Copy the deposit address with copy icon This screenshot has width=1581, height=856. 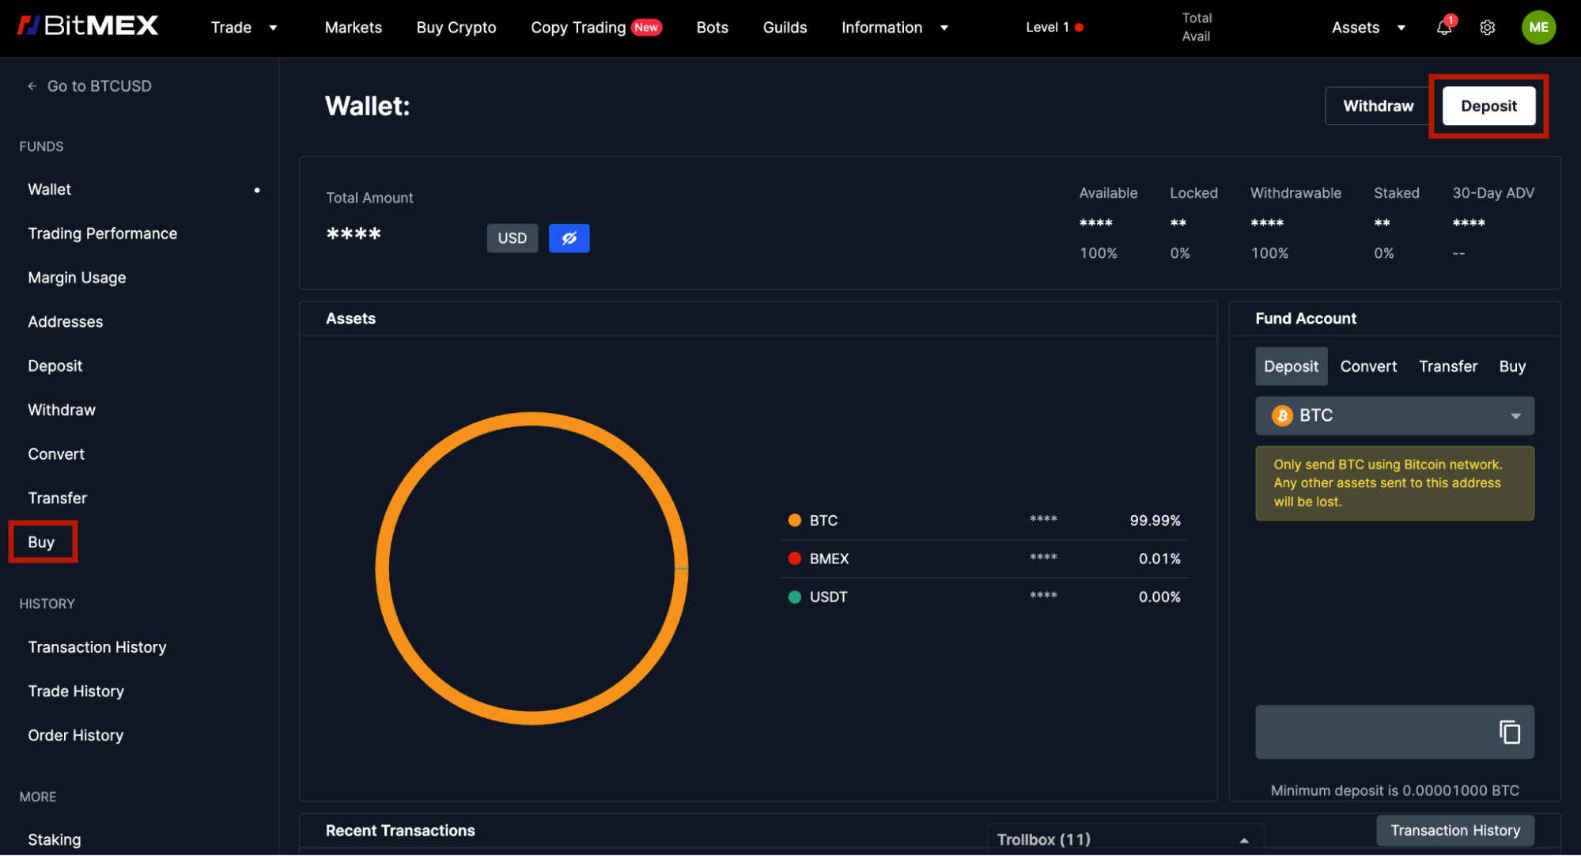(x=1509, y=732)
